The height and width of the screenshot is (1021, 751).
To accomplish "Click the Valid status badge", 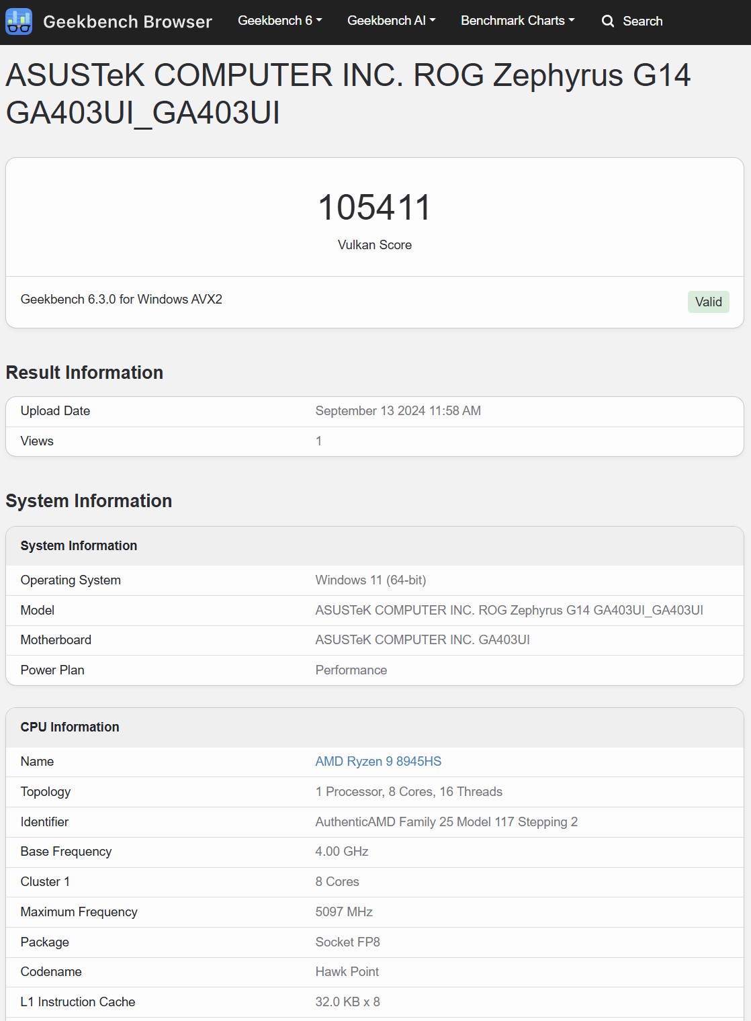I will point(708,302).
